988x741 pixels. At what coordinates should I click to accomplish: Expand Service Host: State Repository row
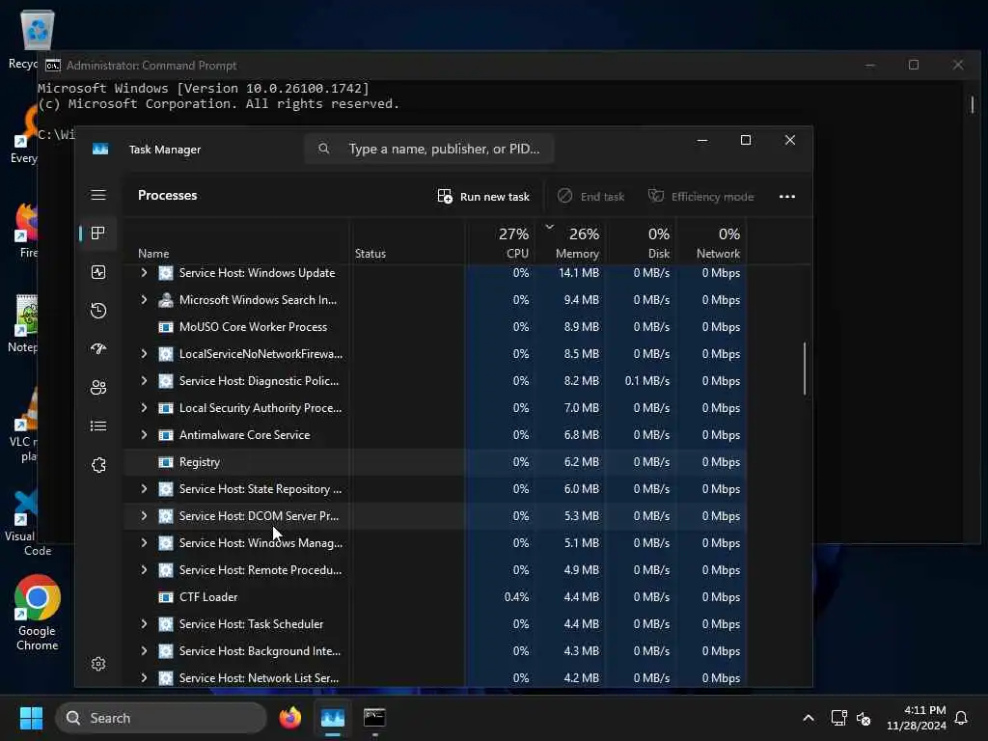[144, 489]
